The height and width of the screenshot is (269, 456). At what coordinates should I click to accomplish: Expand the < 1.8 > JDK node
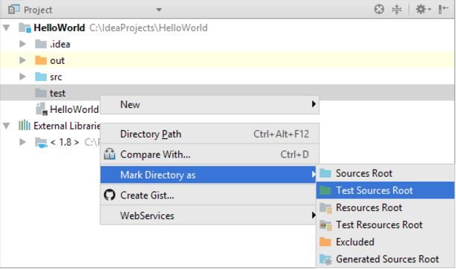pos(22,142)
